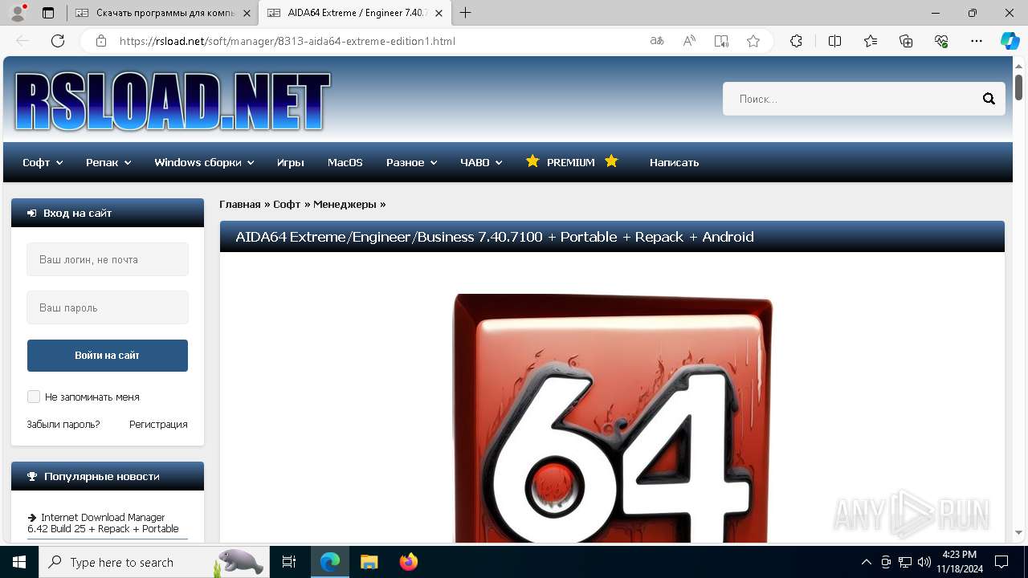Launch Firefox from the taskbar

(408, 562)
